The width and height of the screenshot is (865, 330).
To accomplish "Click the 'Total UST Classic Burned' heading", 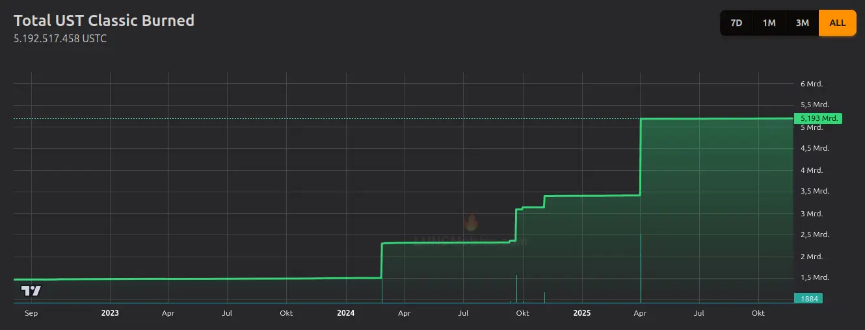I will (x=104, y=20).
